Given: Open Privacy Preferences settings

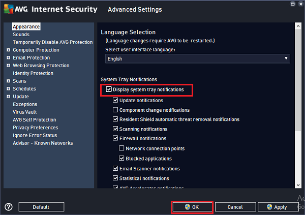Looking at the screenshot, I should (35, 128).
